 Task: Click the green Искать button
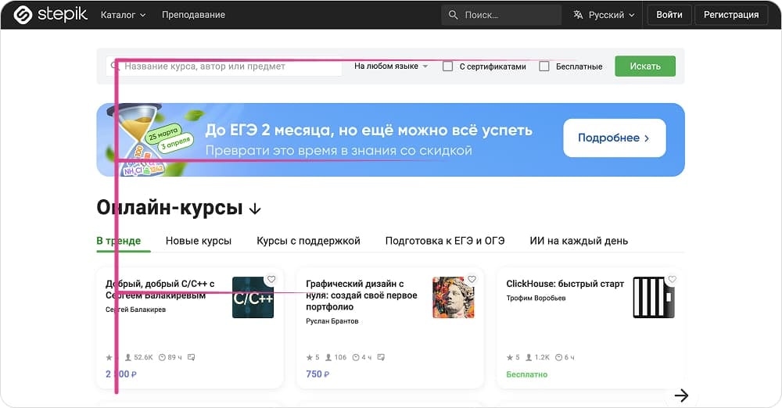(645, 66)
